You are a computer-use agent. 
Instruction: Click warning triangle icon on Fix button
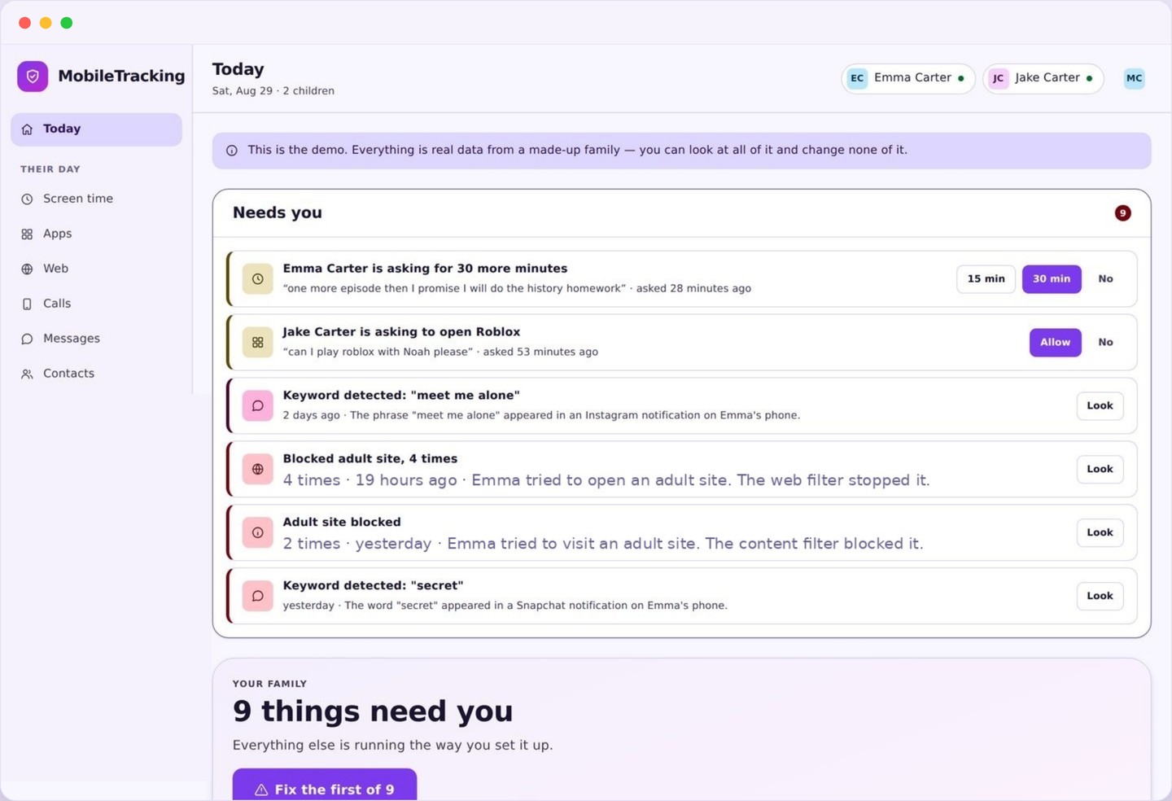point(261,790)
